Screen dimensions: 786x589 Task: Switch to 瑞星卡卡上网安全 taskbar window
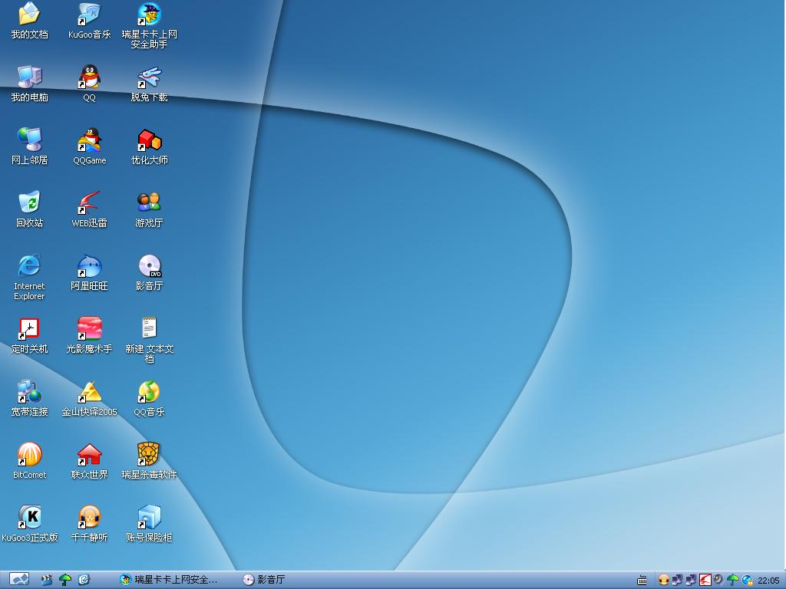point(170,580)
